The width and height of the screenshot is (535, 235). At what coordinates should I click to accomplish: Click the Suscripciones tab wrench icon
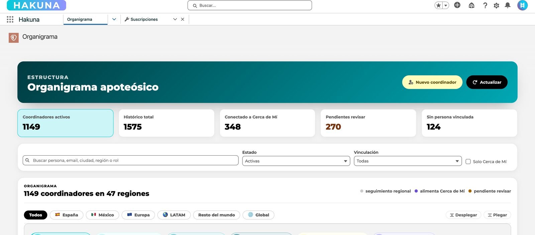tap(127, 19)
